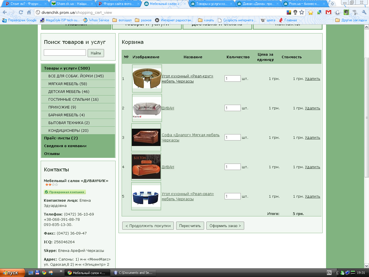This screenshot has height=277, width=369.
Task: Click the Пересчитать button
Action: 190,226
